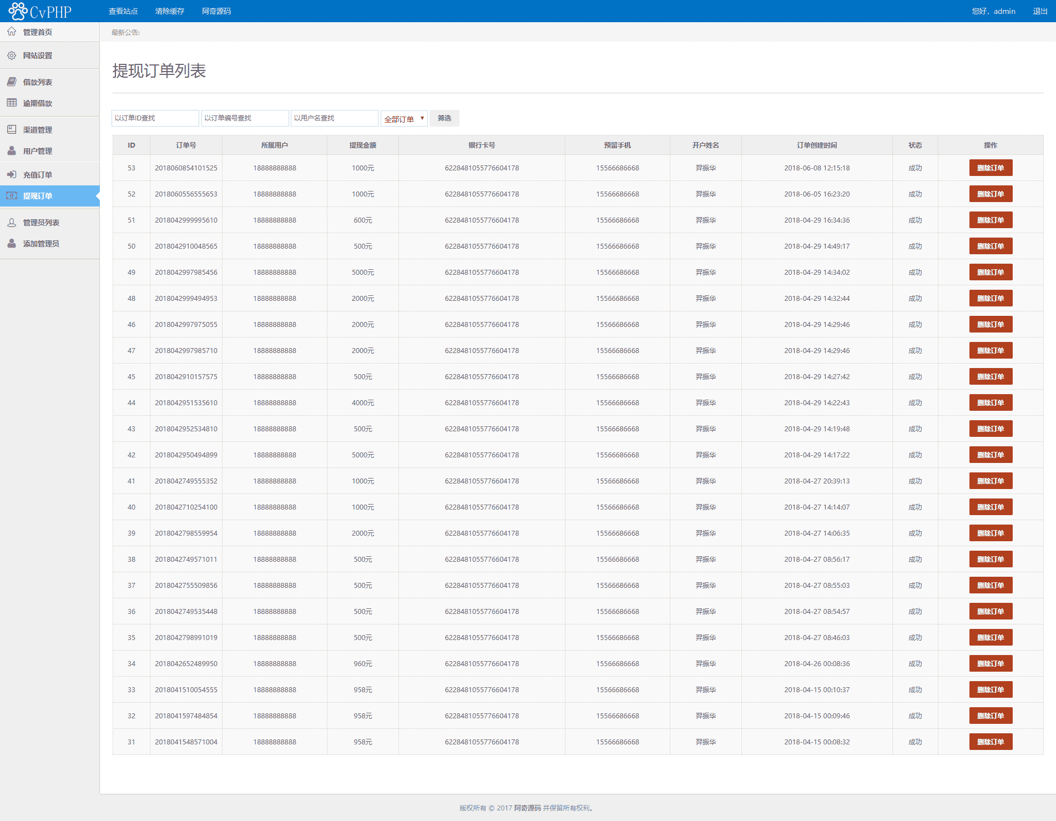
Task: Click the home icon beside 管理首页
Action: point(12,32)
